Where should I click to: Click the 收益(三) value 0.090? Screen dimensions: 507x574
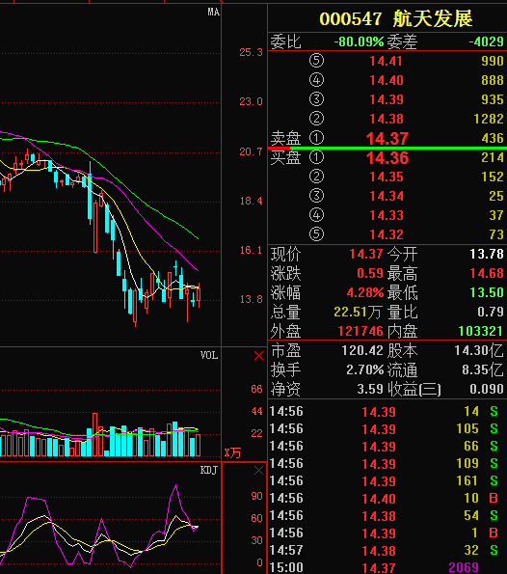tap(487, 389)
